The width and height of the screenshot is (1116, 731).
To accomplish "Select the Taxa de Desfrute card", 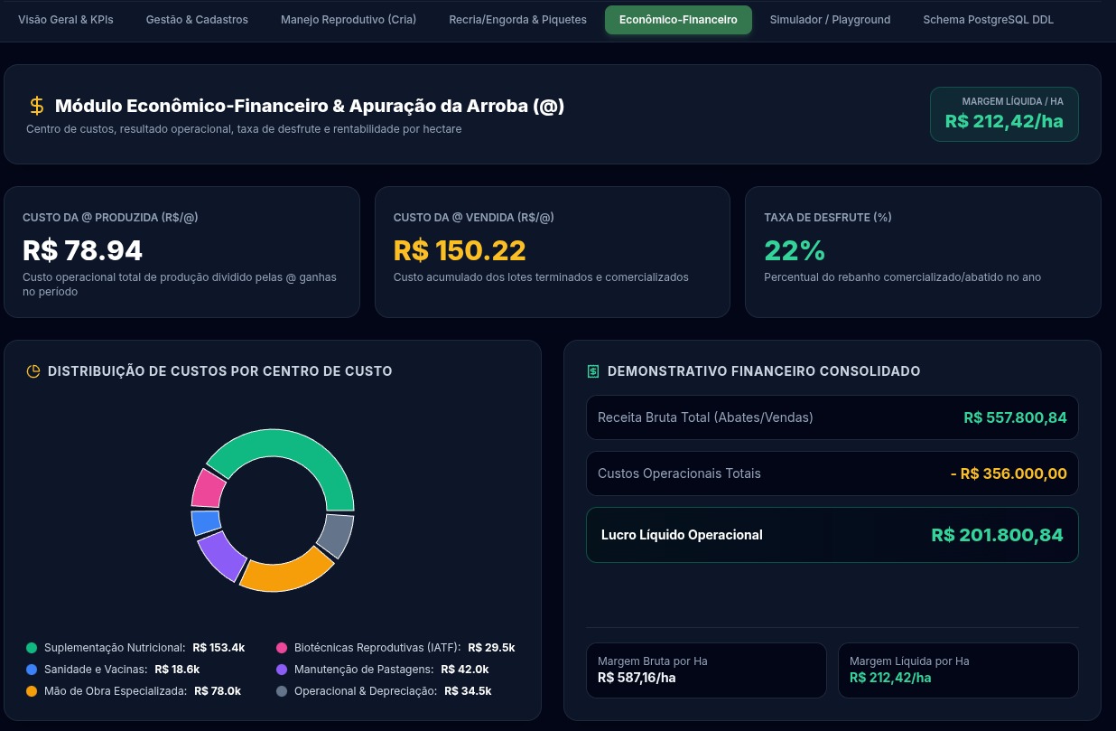I will click(923, 252).
